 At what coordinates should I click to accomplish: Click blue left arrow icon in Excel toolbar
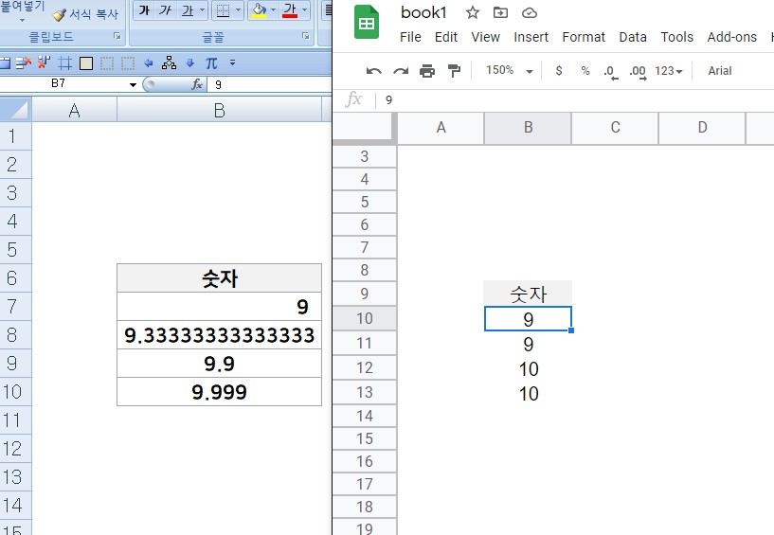click(x=148, y=63)
